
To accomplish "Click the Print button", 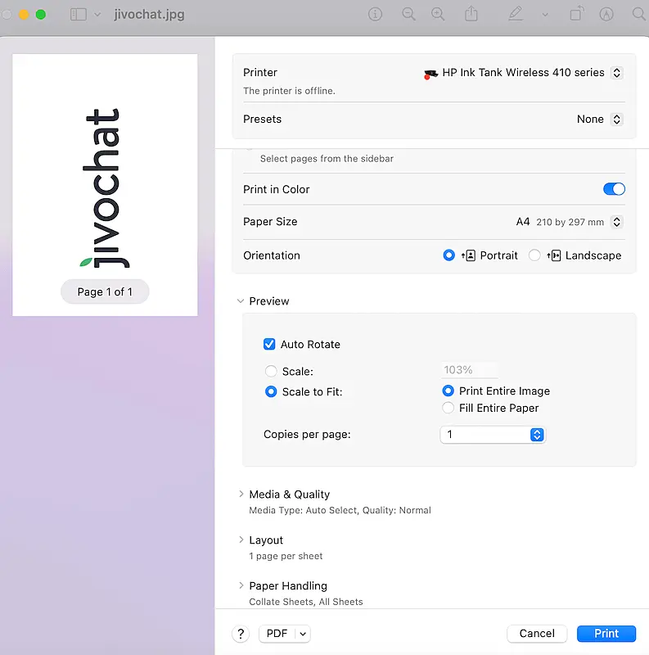I will coord(606,634).
